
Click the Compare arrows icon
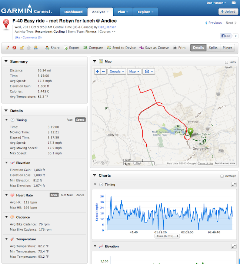click(x=86, y=48)
